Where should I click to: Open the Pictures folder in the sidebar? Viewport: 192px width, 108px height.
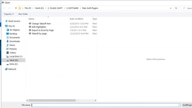[13, 49]
